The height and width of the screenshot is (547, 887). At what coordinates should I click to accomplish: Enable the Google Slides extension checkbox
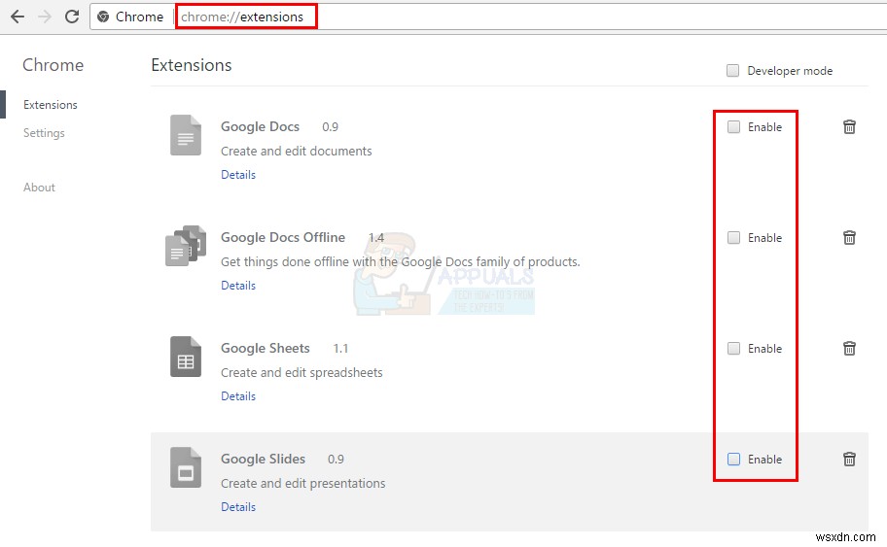tap(733, 459)
